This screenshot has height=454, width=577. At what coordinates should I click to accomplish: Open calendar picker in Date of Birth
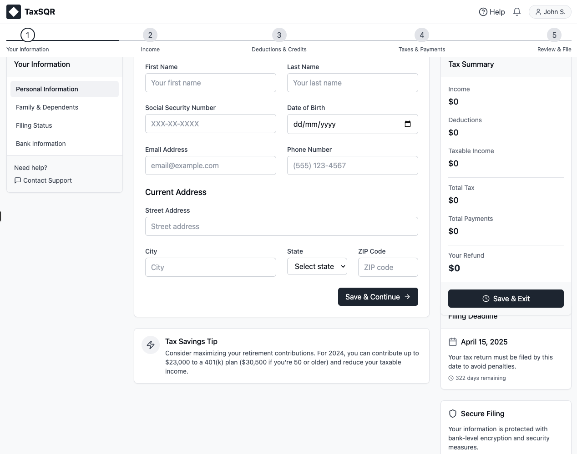pyautogui.click(x=408, y=124)
